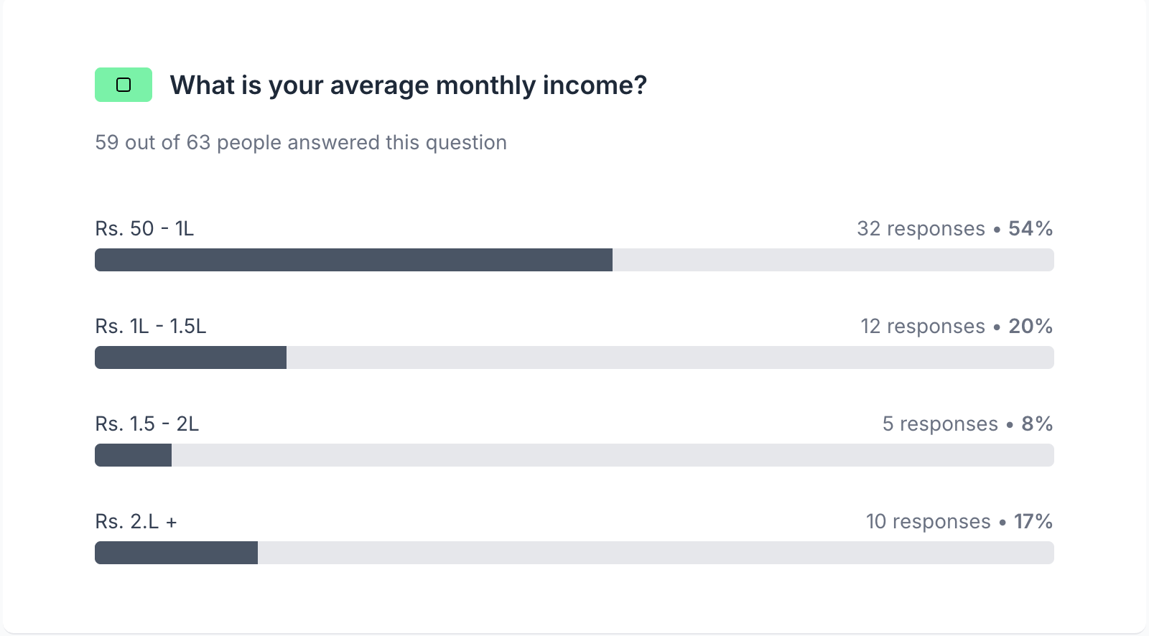This screenshot has height=636, width=1149.
Task: Click the green multiple-choice question icon
Action: point(124,85)
